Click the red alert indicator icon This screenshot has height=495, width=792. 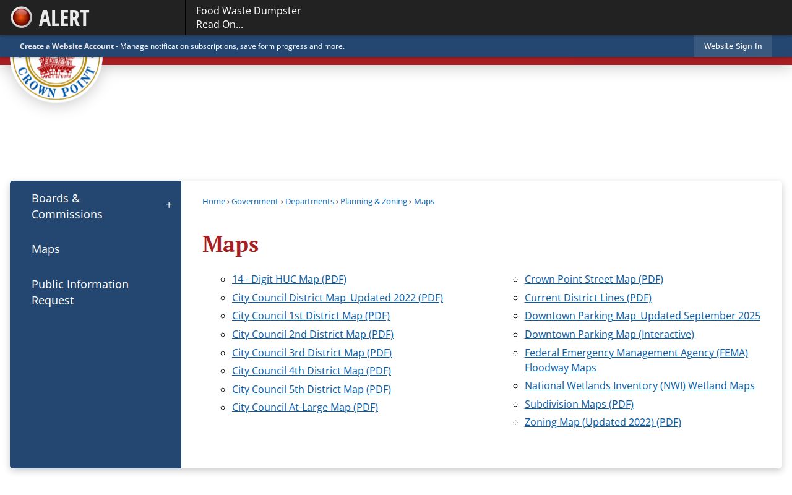(21, 17)
